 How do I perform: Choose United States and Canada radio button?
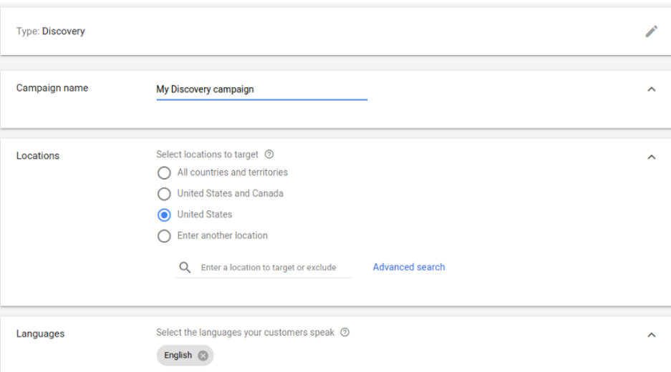tap(164, 194)
